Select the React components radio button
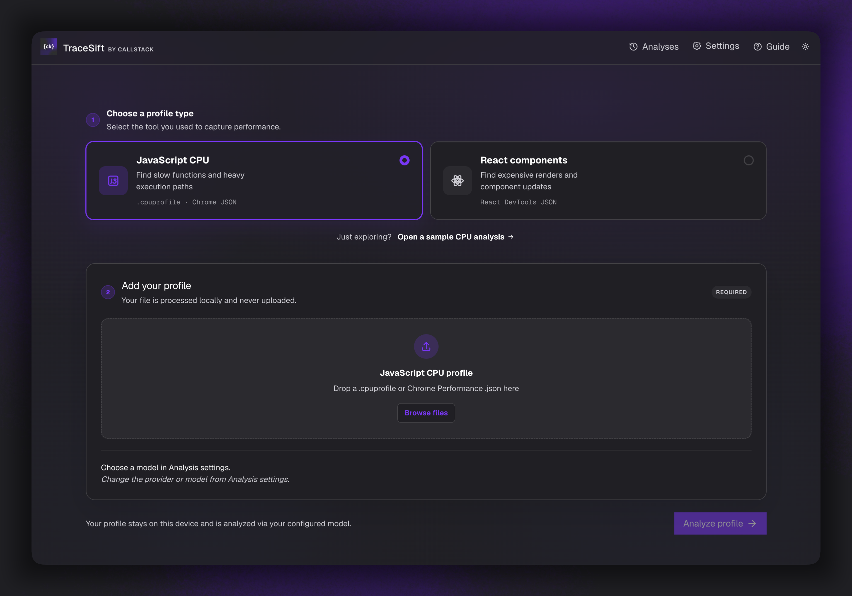Screen dimensions: 852x596 pos(749,160)
